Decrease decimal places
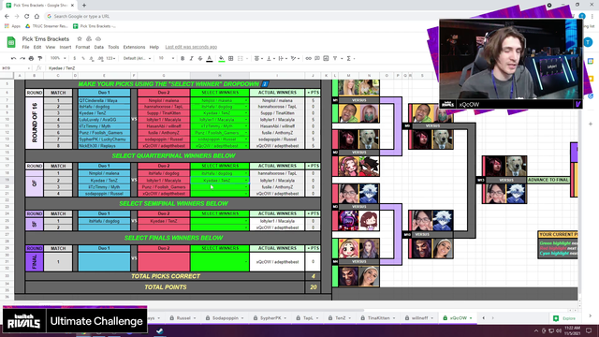The image size is (599, 337). [x=92, y=58]
